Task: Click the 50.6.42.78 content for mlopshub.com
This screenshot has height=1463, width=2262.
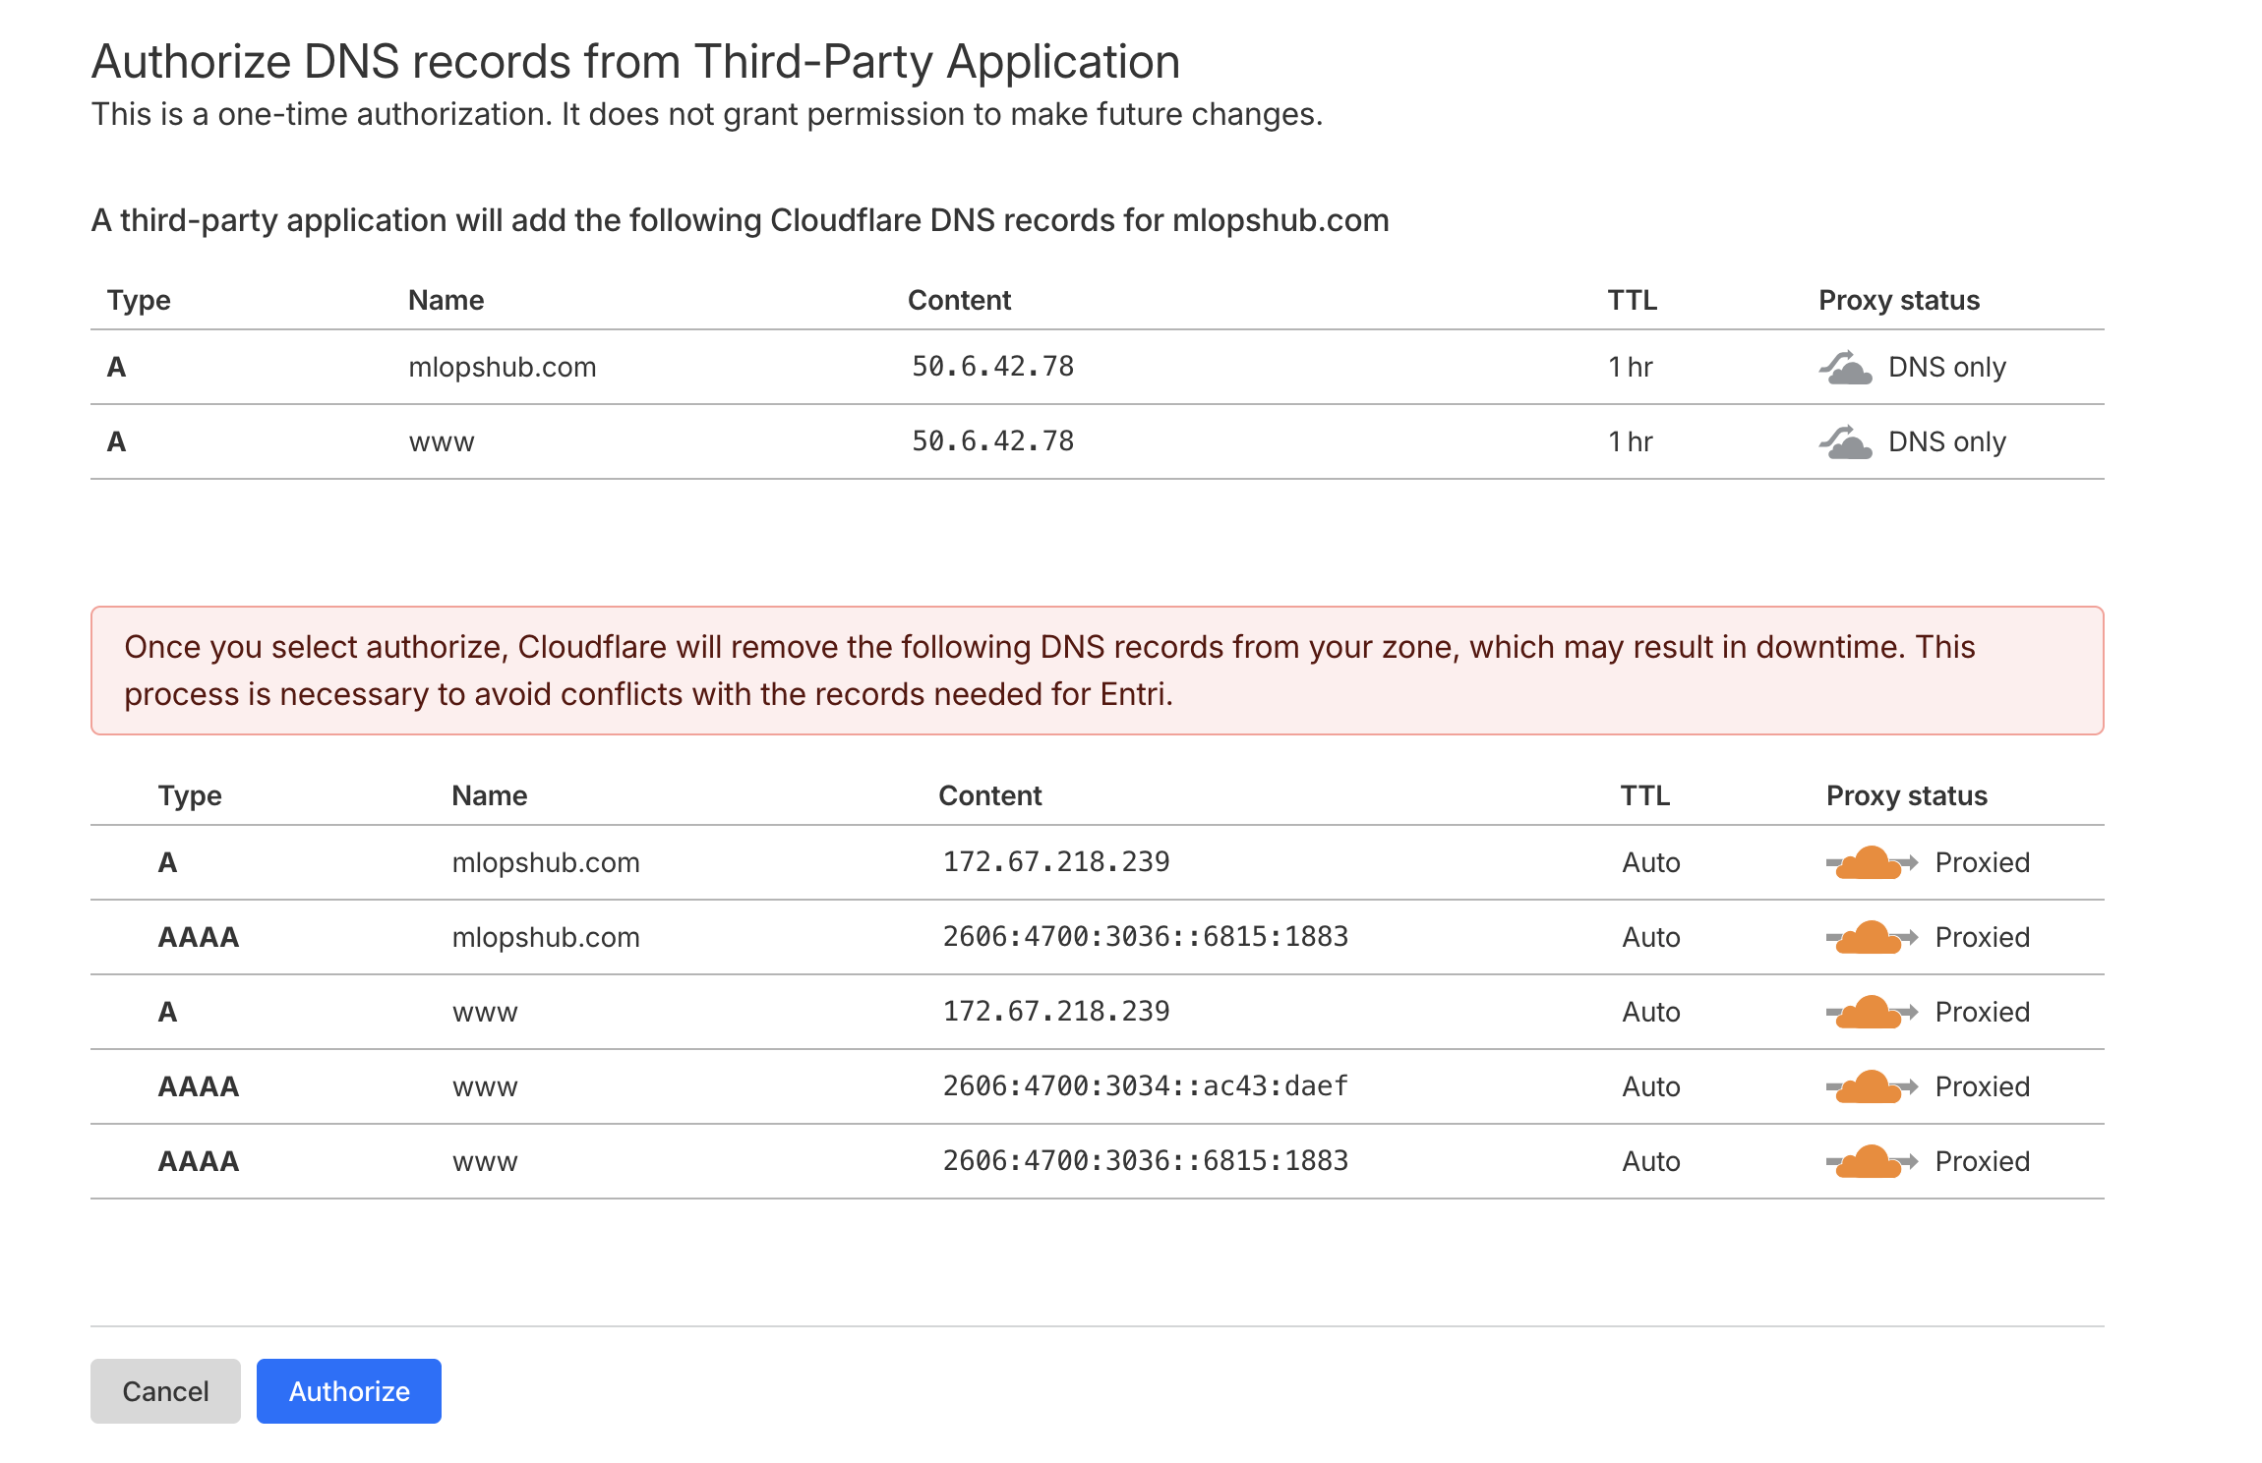Action: [992, 367]
